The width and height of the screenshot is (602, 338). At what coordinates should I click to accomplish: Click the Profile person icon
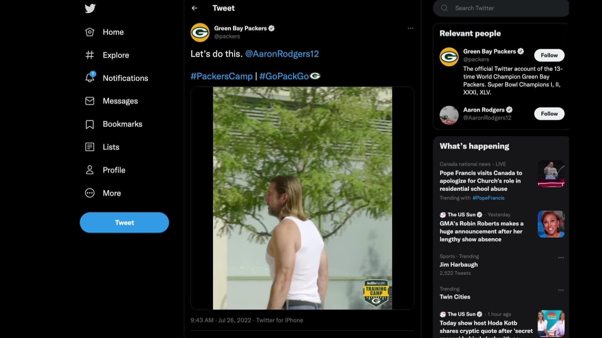tap(89, 170)
